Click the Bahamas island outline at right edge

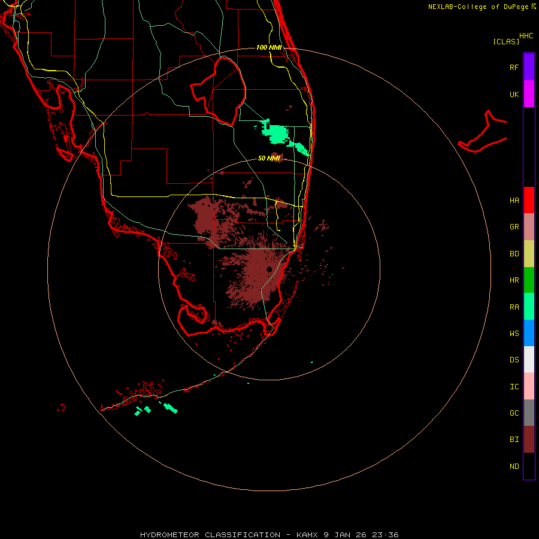pos(483,132)
